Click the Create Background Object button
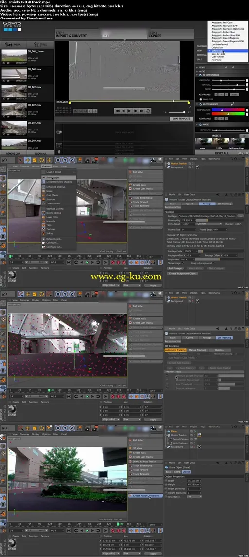 click(x=183, y=274)
